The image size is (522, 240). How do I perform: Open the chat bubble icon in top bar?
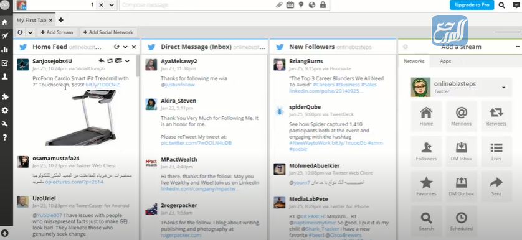pos(516,5)
